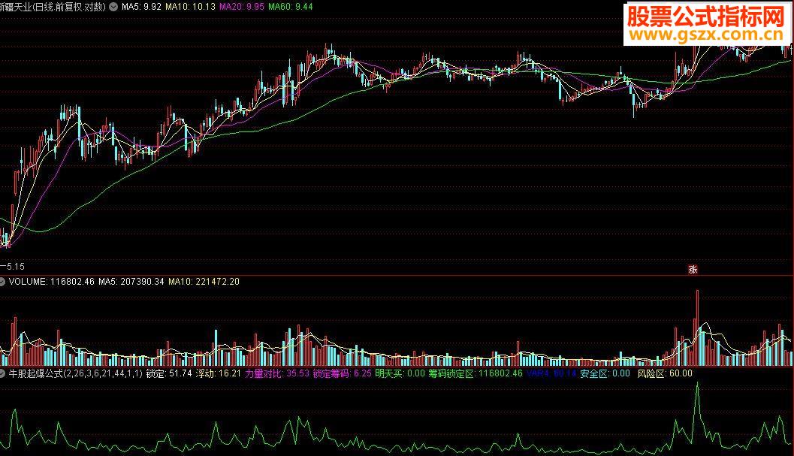Click the VOLUME: 116802.46 value
Screen dimensions: 794x456
(52, 281)
